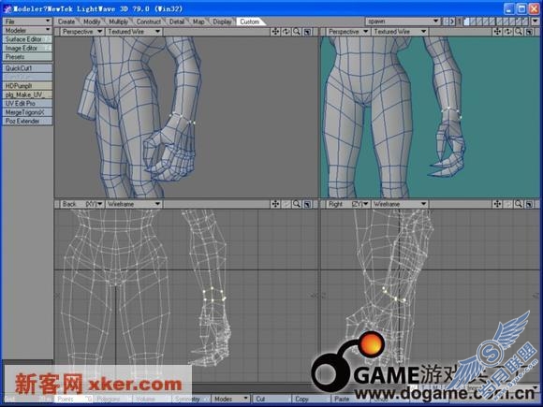Image resolution: width=543 pixels, height=407 pixels.
Task: Maximize the Right (ZY) viewport with its corner icon
Action: click(529, 204)
